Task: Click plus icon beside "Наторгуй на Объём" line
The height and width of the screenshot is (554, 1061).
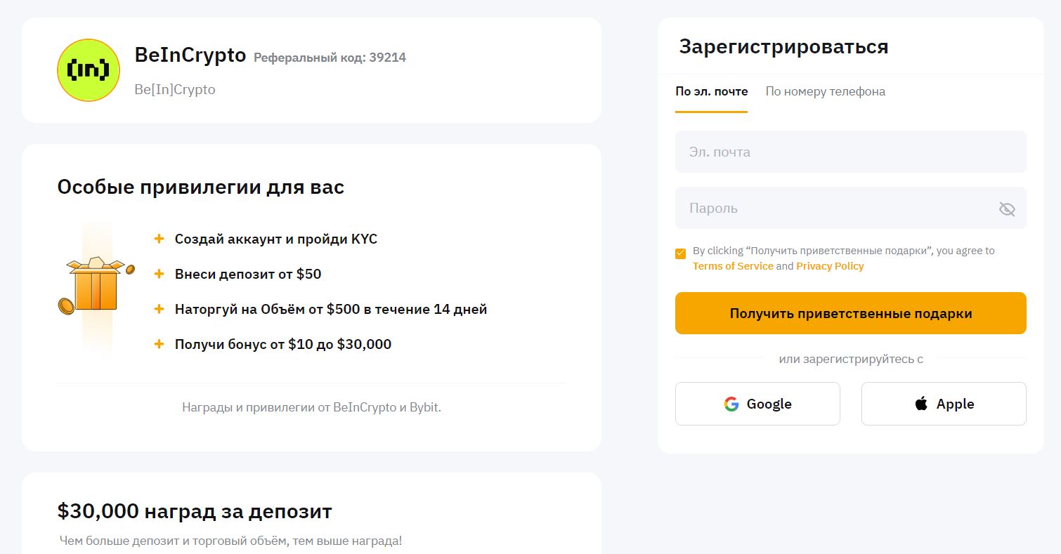Action: pyautogui.click(x=160, y=309)
